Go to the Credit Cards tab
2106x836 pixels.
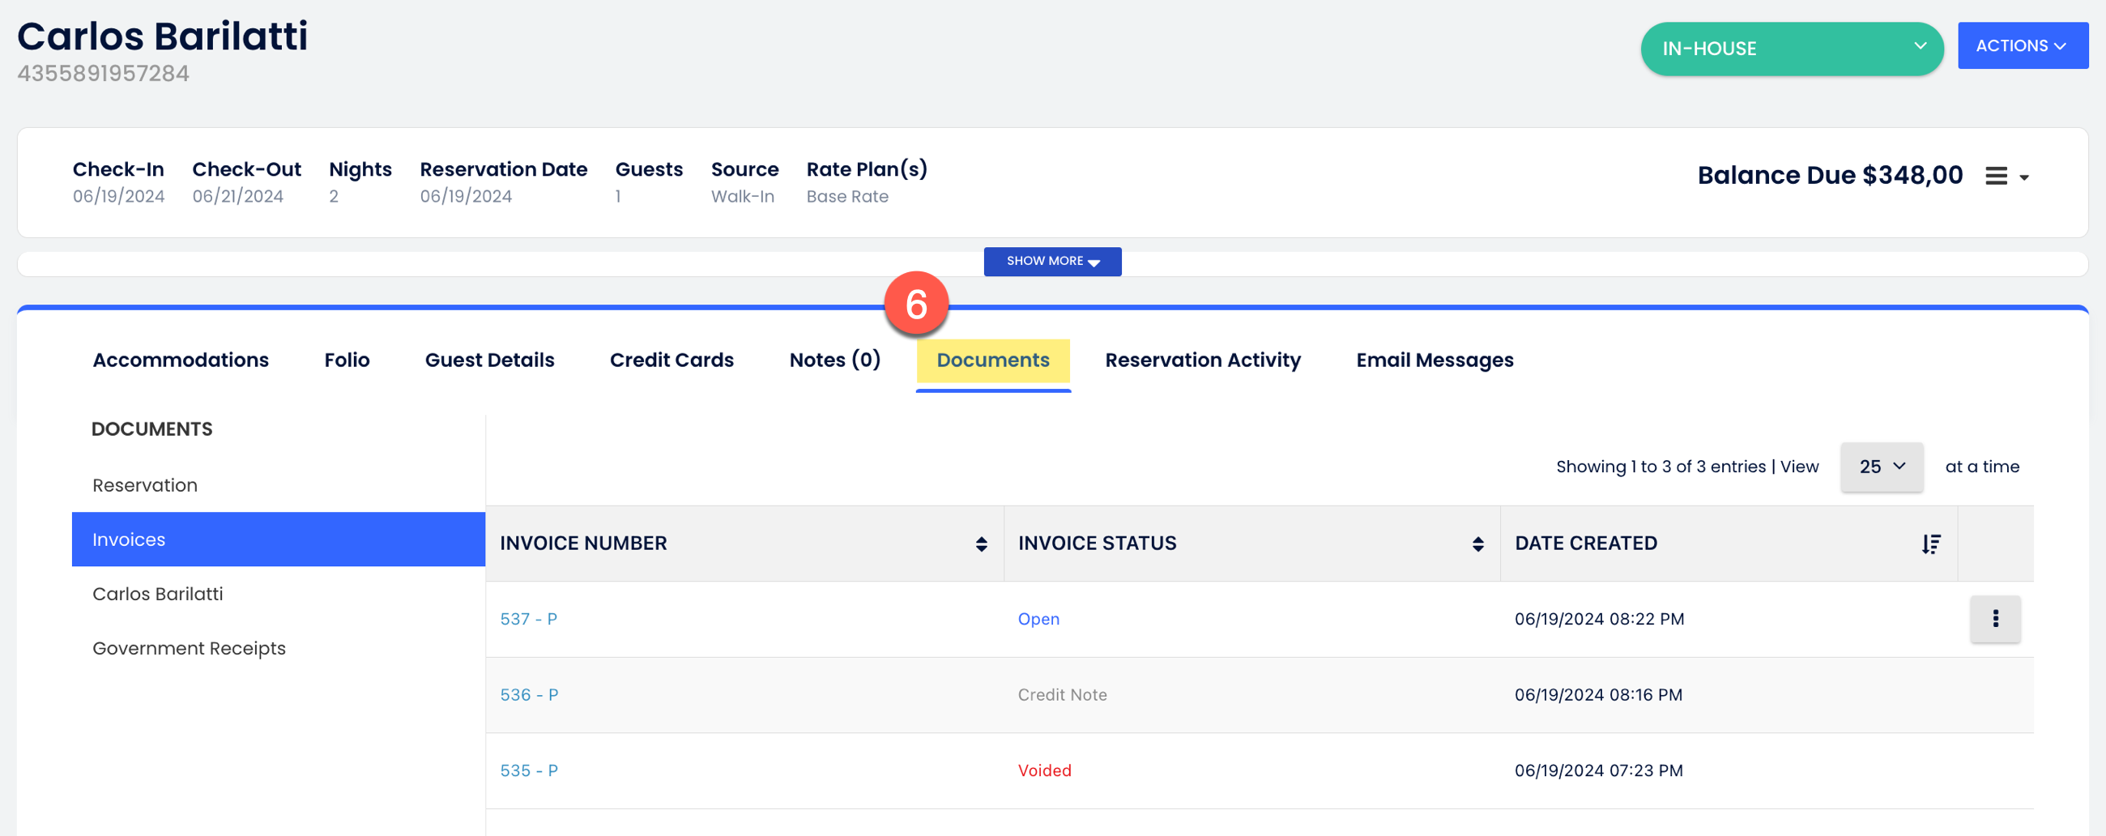tap(671, 360)
